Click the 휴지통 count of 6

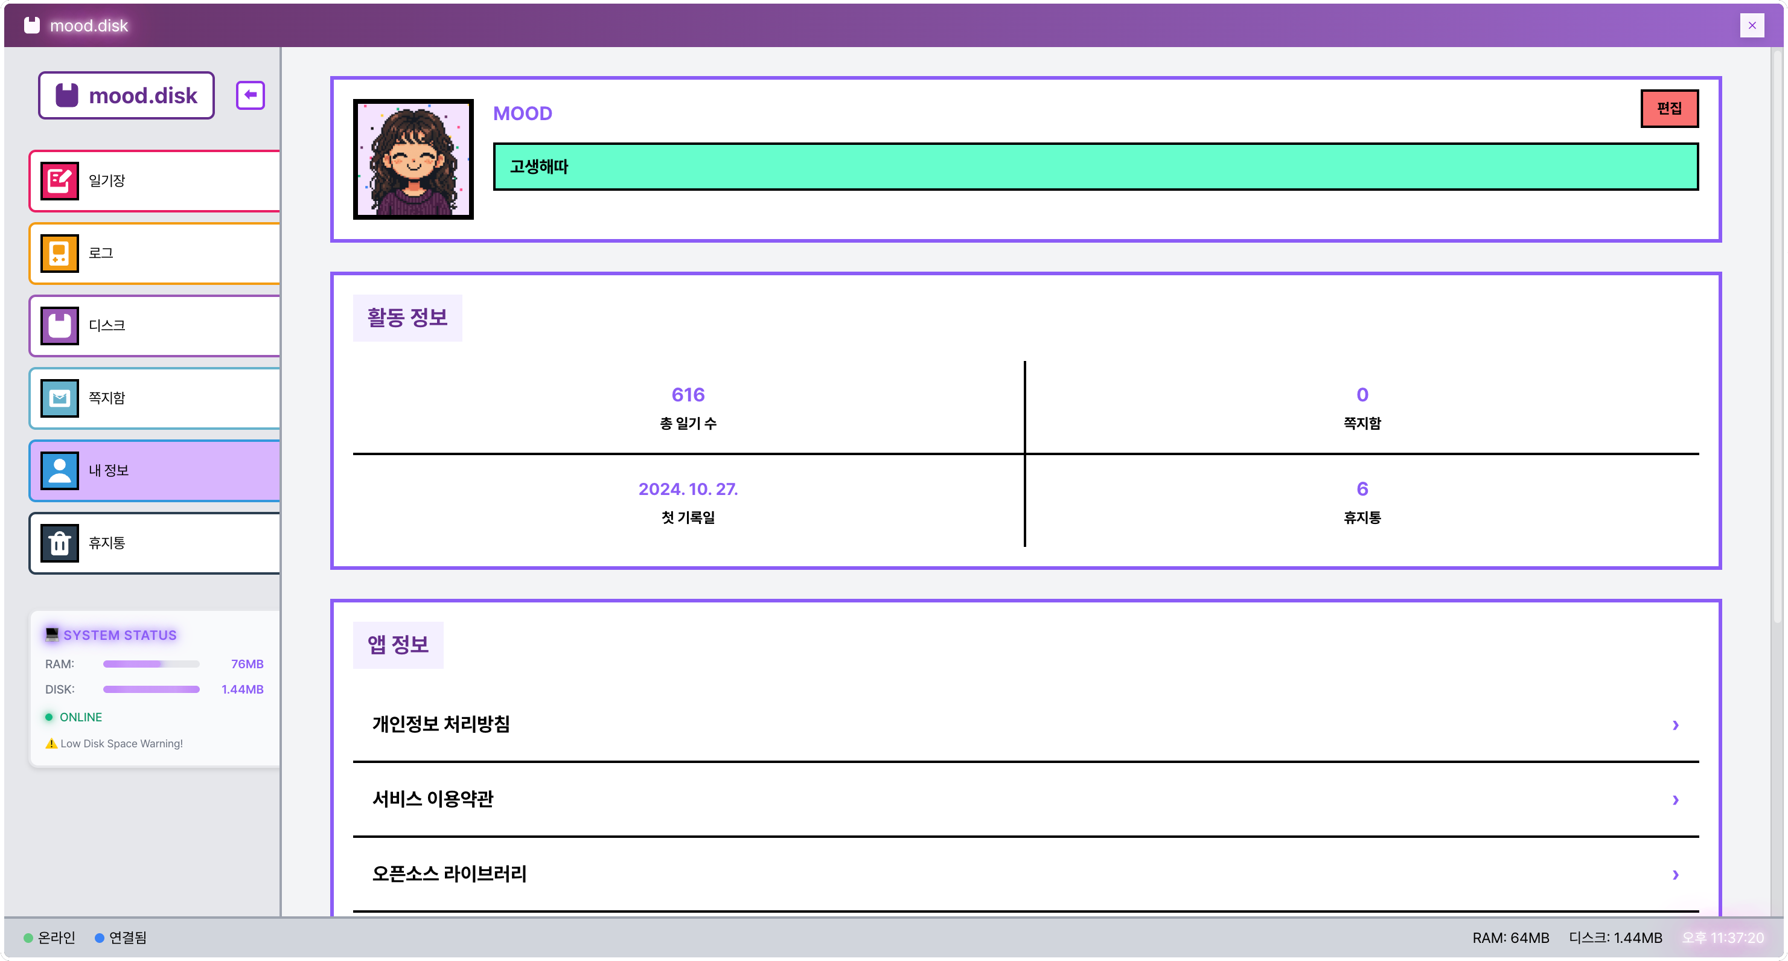point(1362,489)
